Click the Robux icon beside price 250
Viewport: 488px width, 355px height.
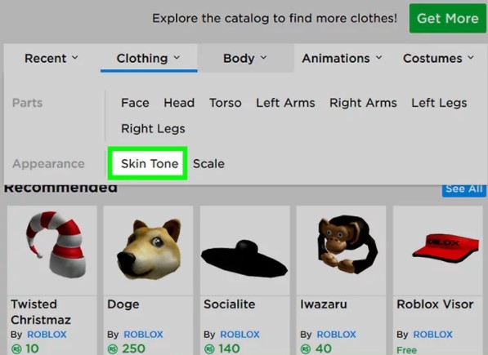[112, 349]
